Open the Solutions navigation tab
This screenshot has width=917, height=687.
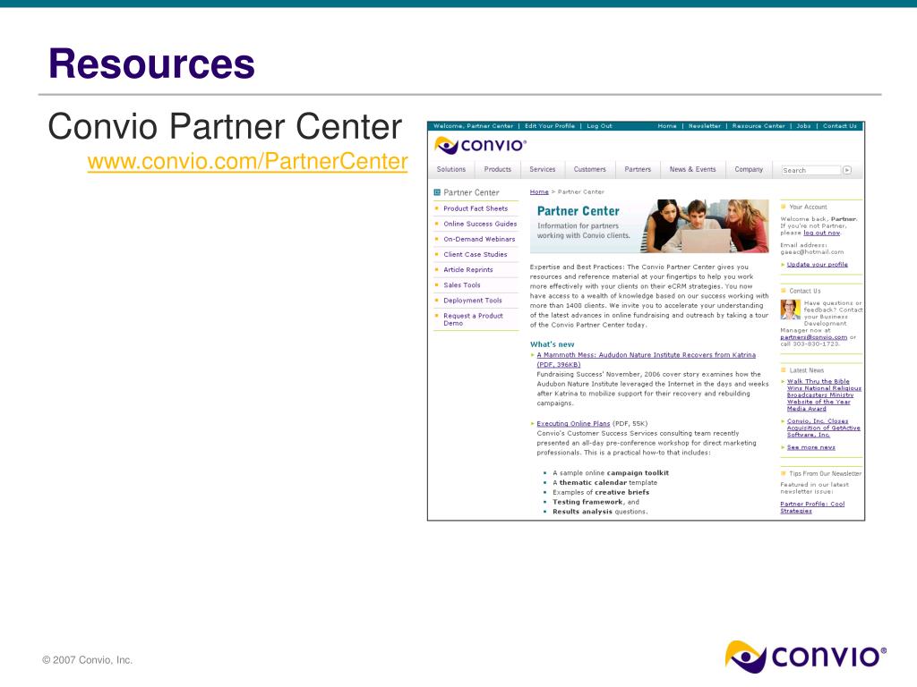[451, 169]
